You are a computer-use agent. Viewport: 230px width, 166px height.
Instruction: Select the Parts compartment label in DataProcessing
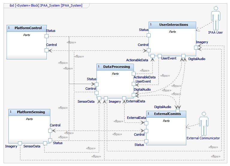pyautogui.click(x=115, y=74)
